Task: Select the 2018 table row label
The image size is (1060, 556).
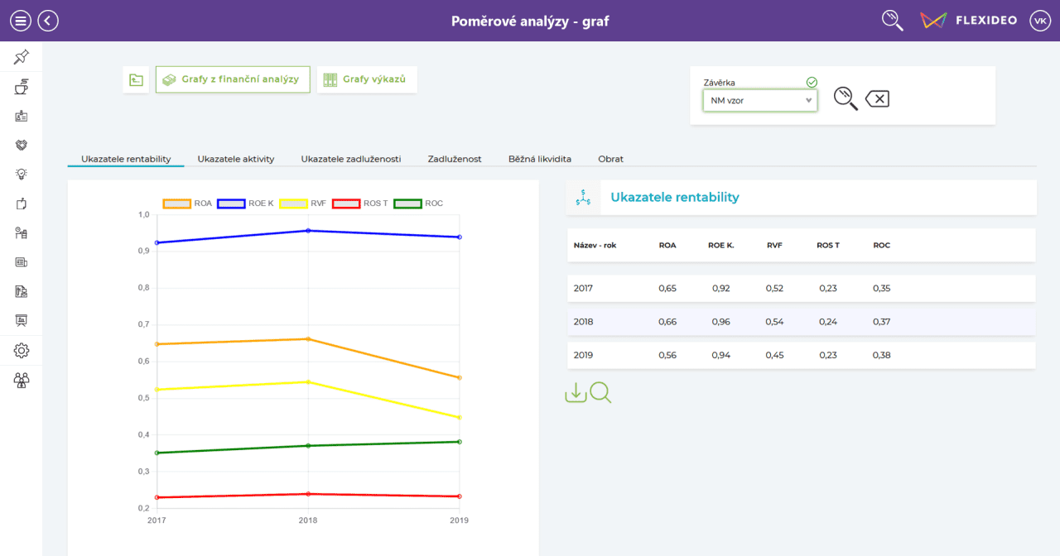Action: pyautogui.click(x=584, y=321)
